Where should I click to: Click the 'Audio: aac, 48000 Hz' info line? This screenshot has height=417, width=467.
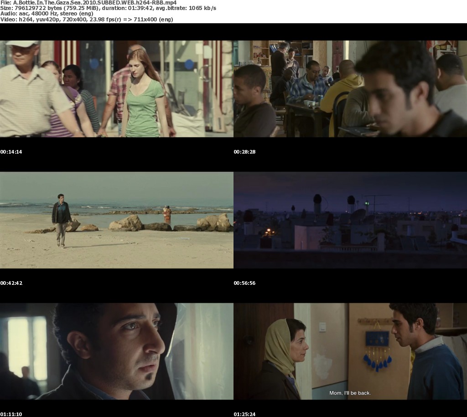click(47, 14)
